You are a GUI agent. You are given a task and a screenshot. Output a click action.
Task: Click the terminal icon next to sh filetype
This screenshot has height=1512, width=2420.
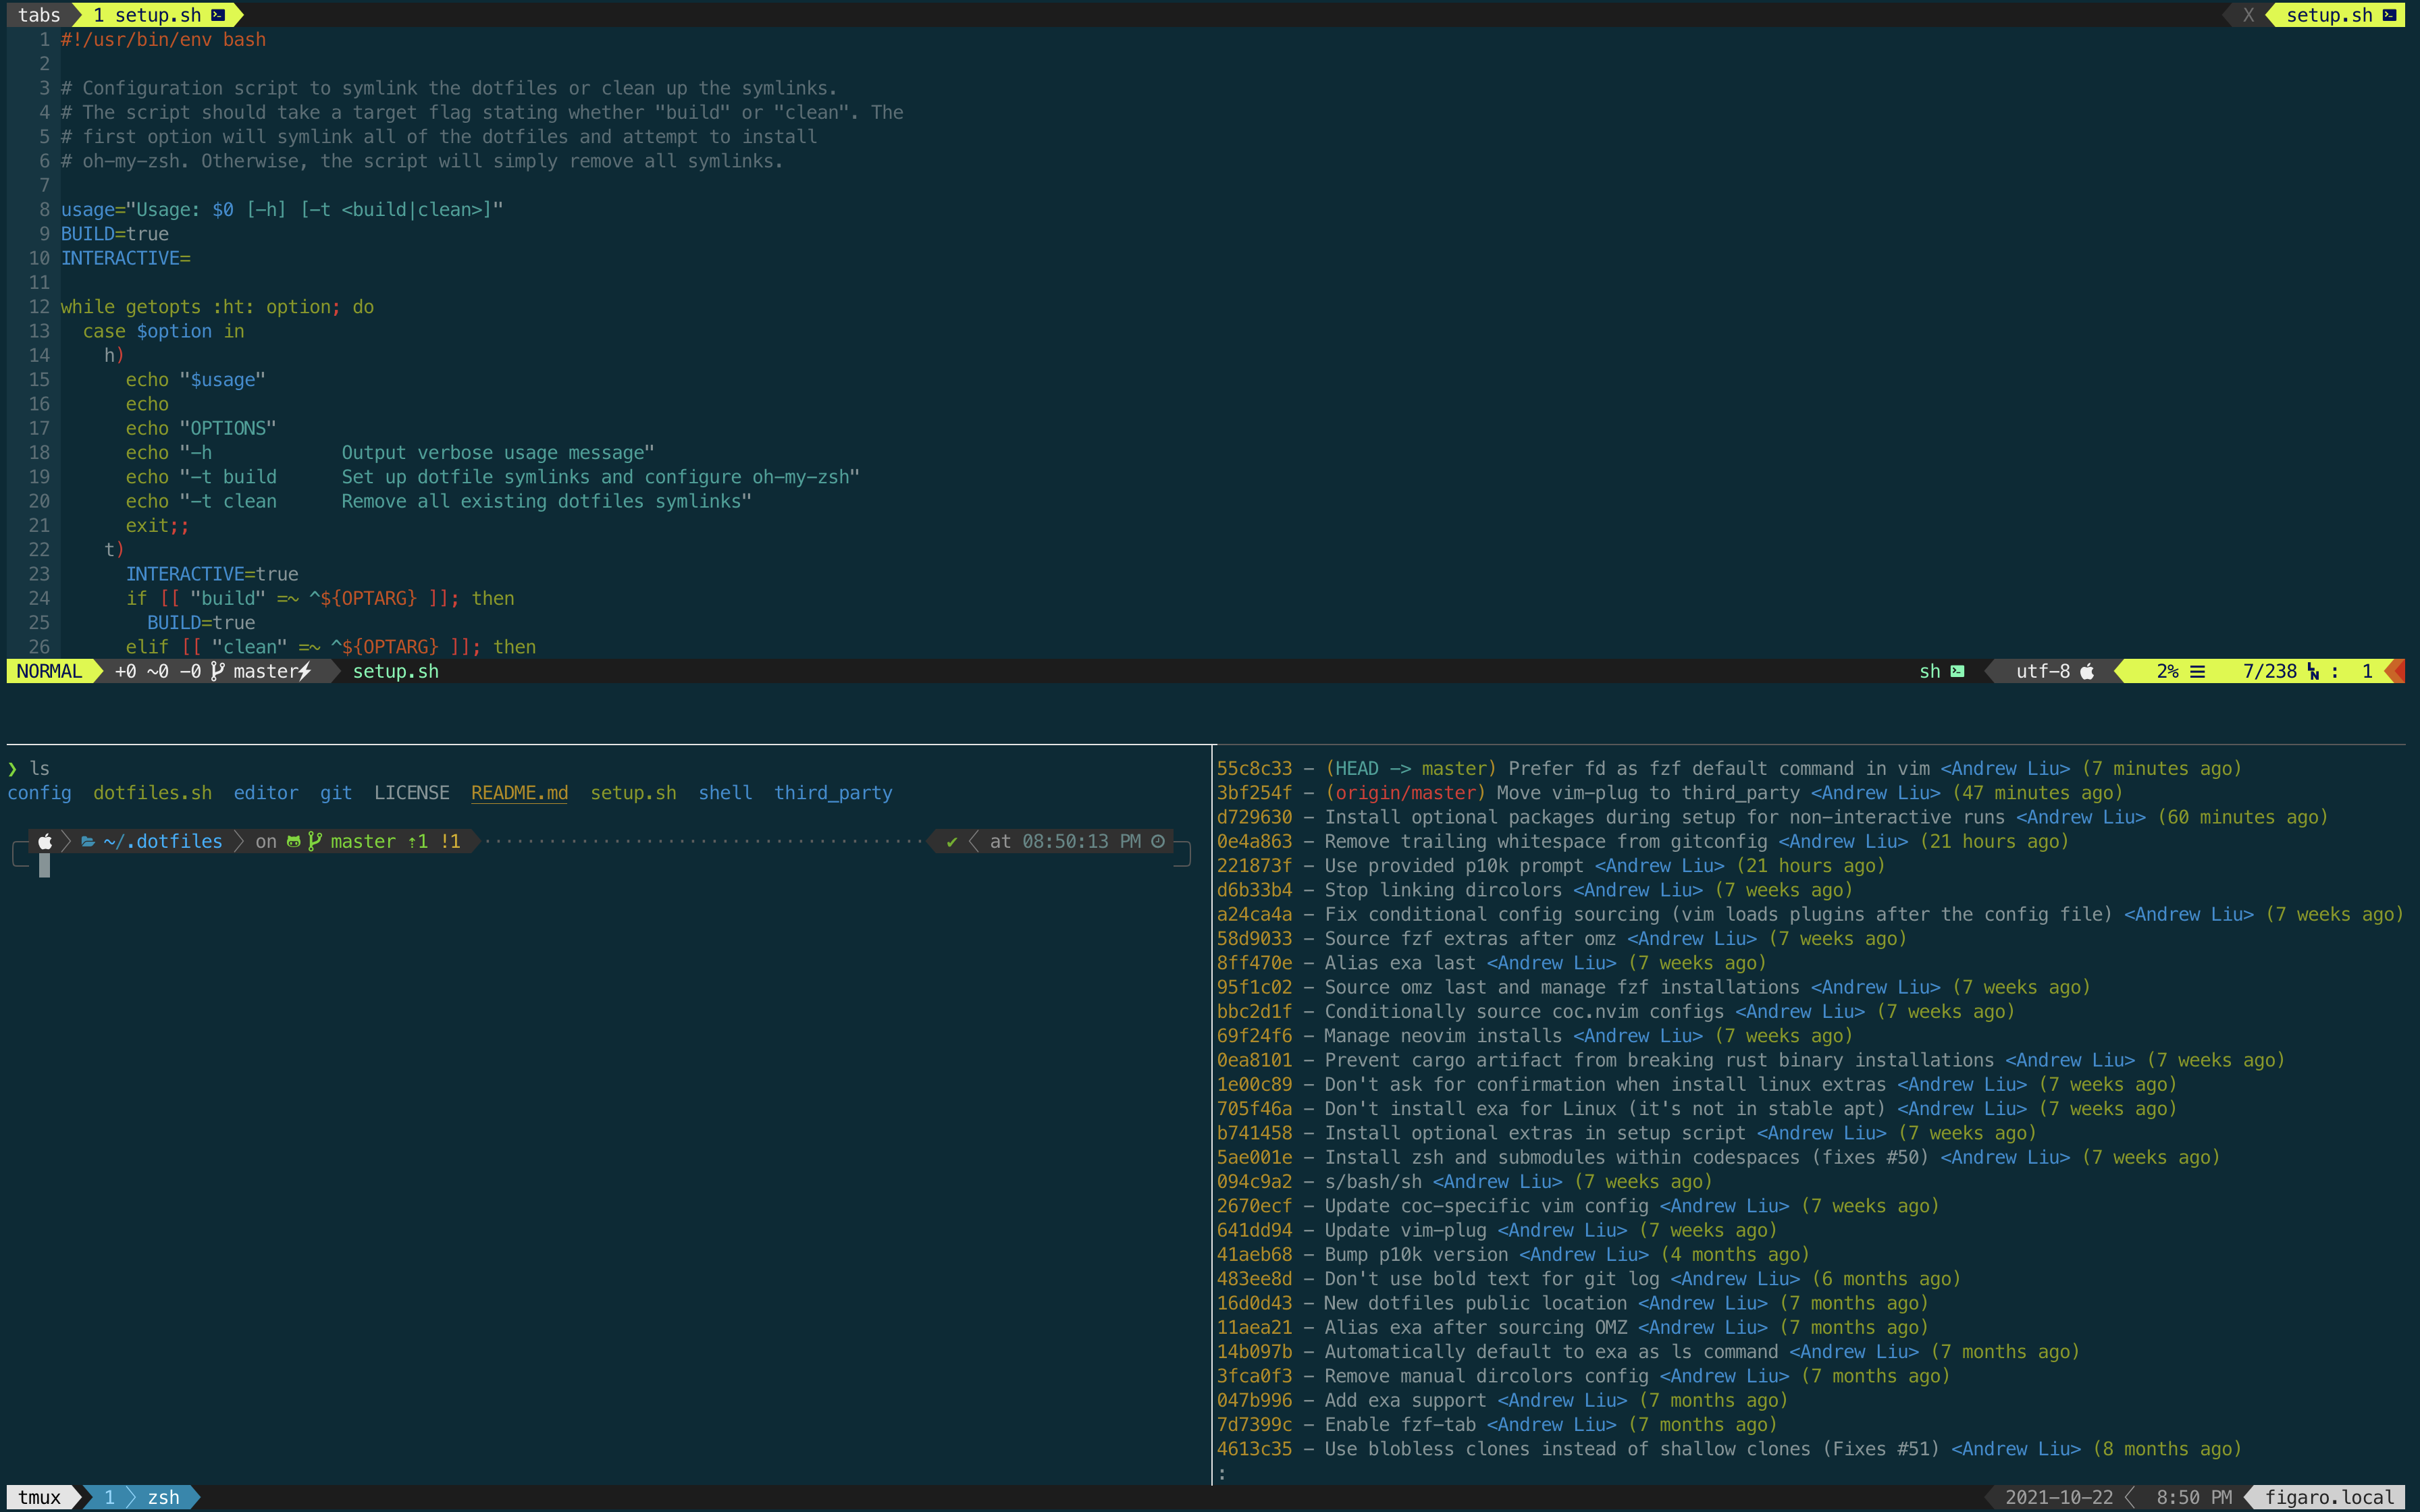coord(1957,671)
